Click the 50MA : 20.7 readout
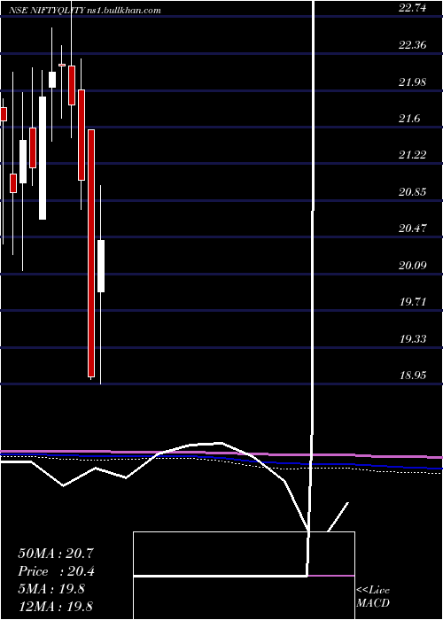443x620 pixels. coord(56,554)
